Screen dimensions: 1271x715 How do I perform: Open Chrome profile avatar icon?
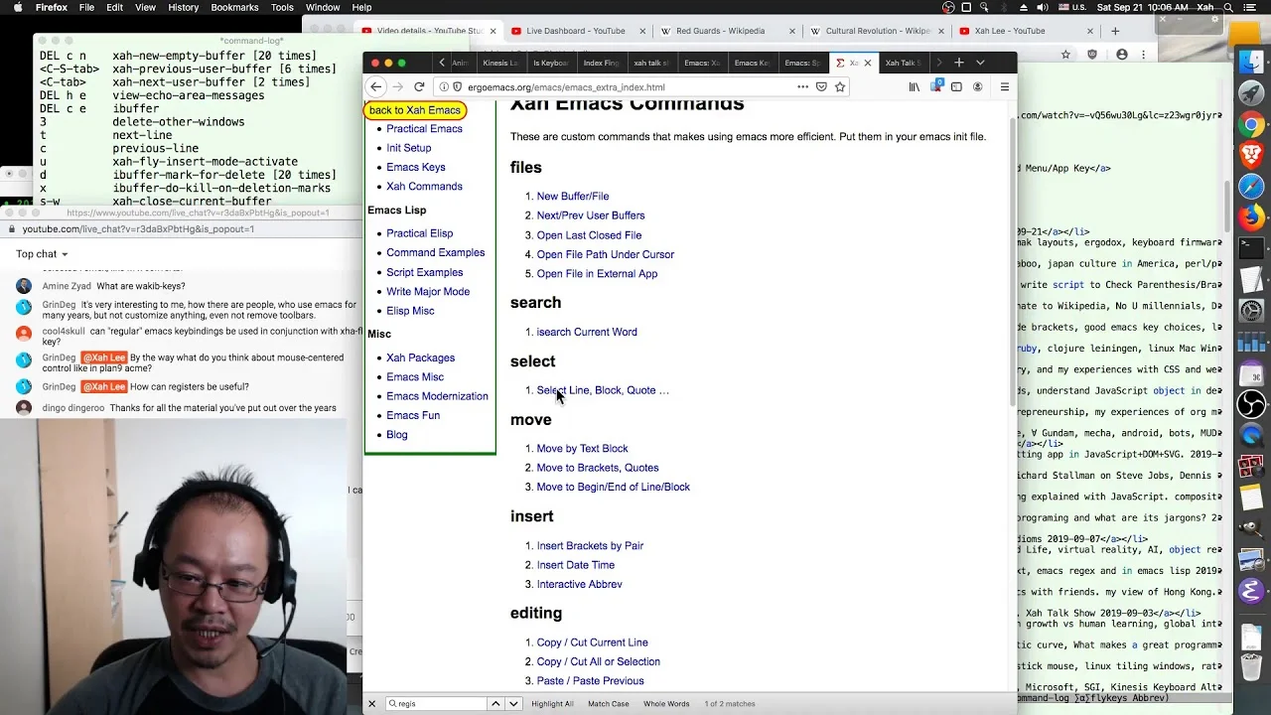coord(1122,55)
